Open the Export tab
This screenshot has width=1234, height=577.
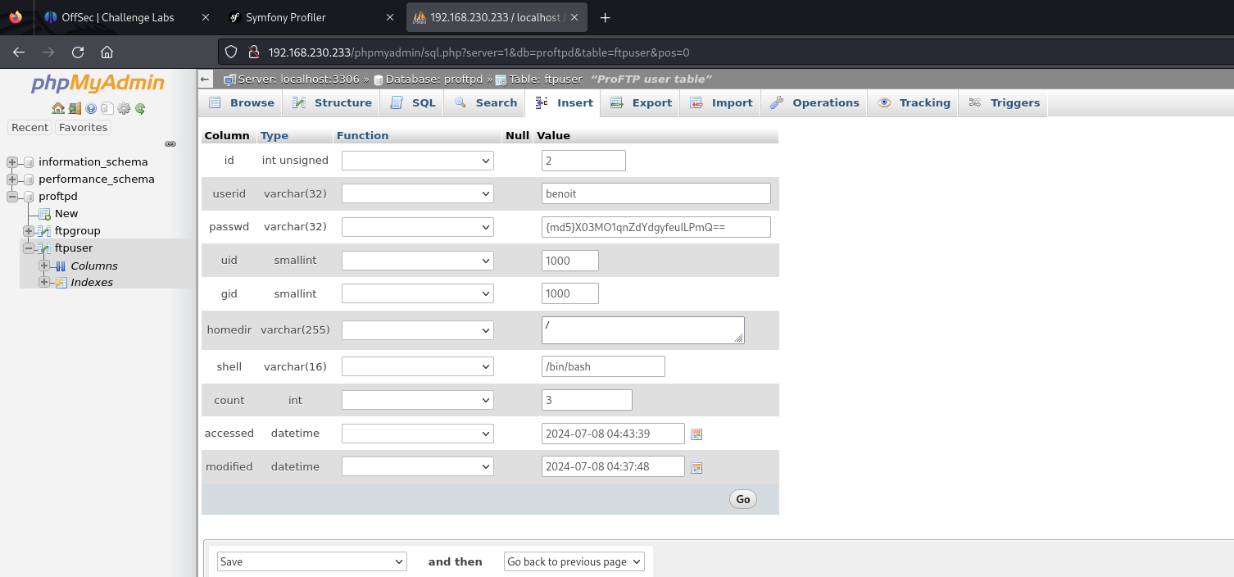(641, 102)
